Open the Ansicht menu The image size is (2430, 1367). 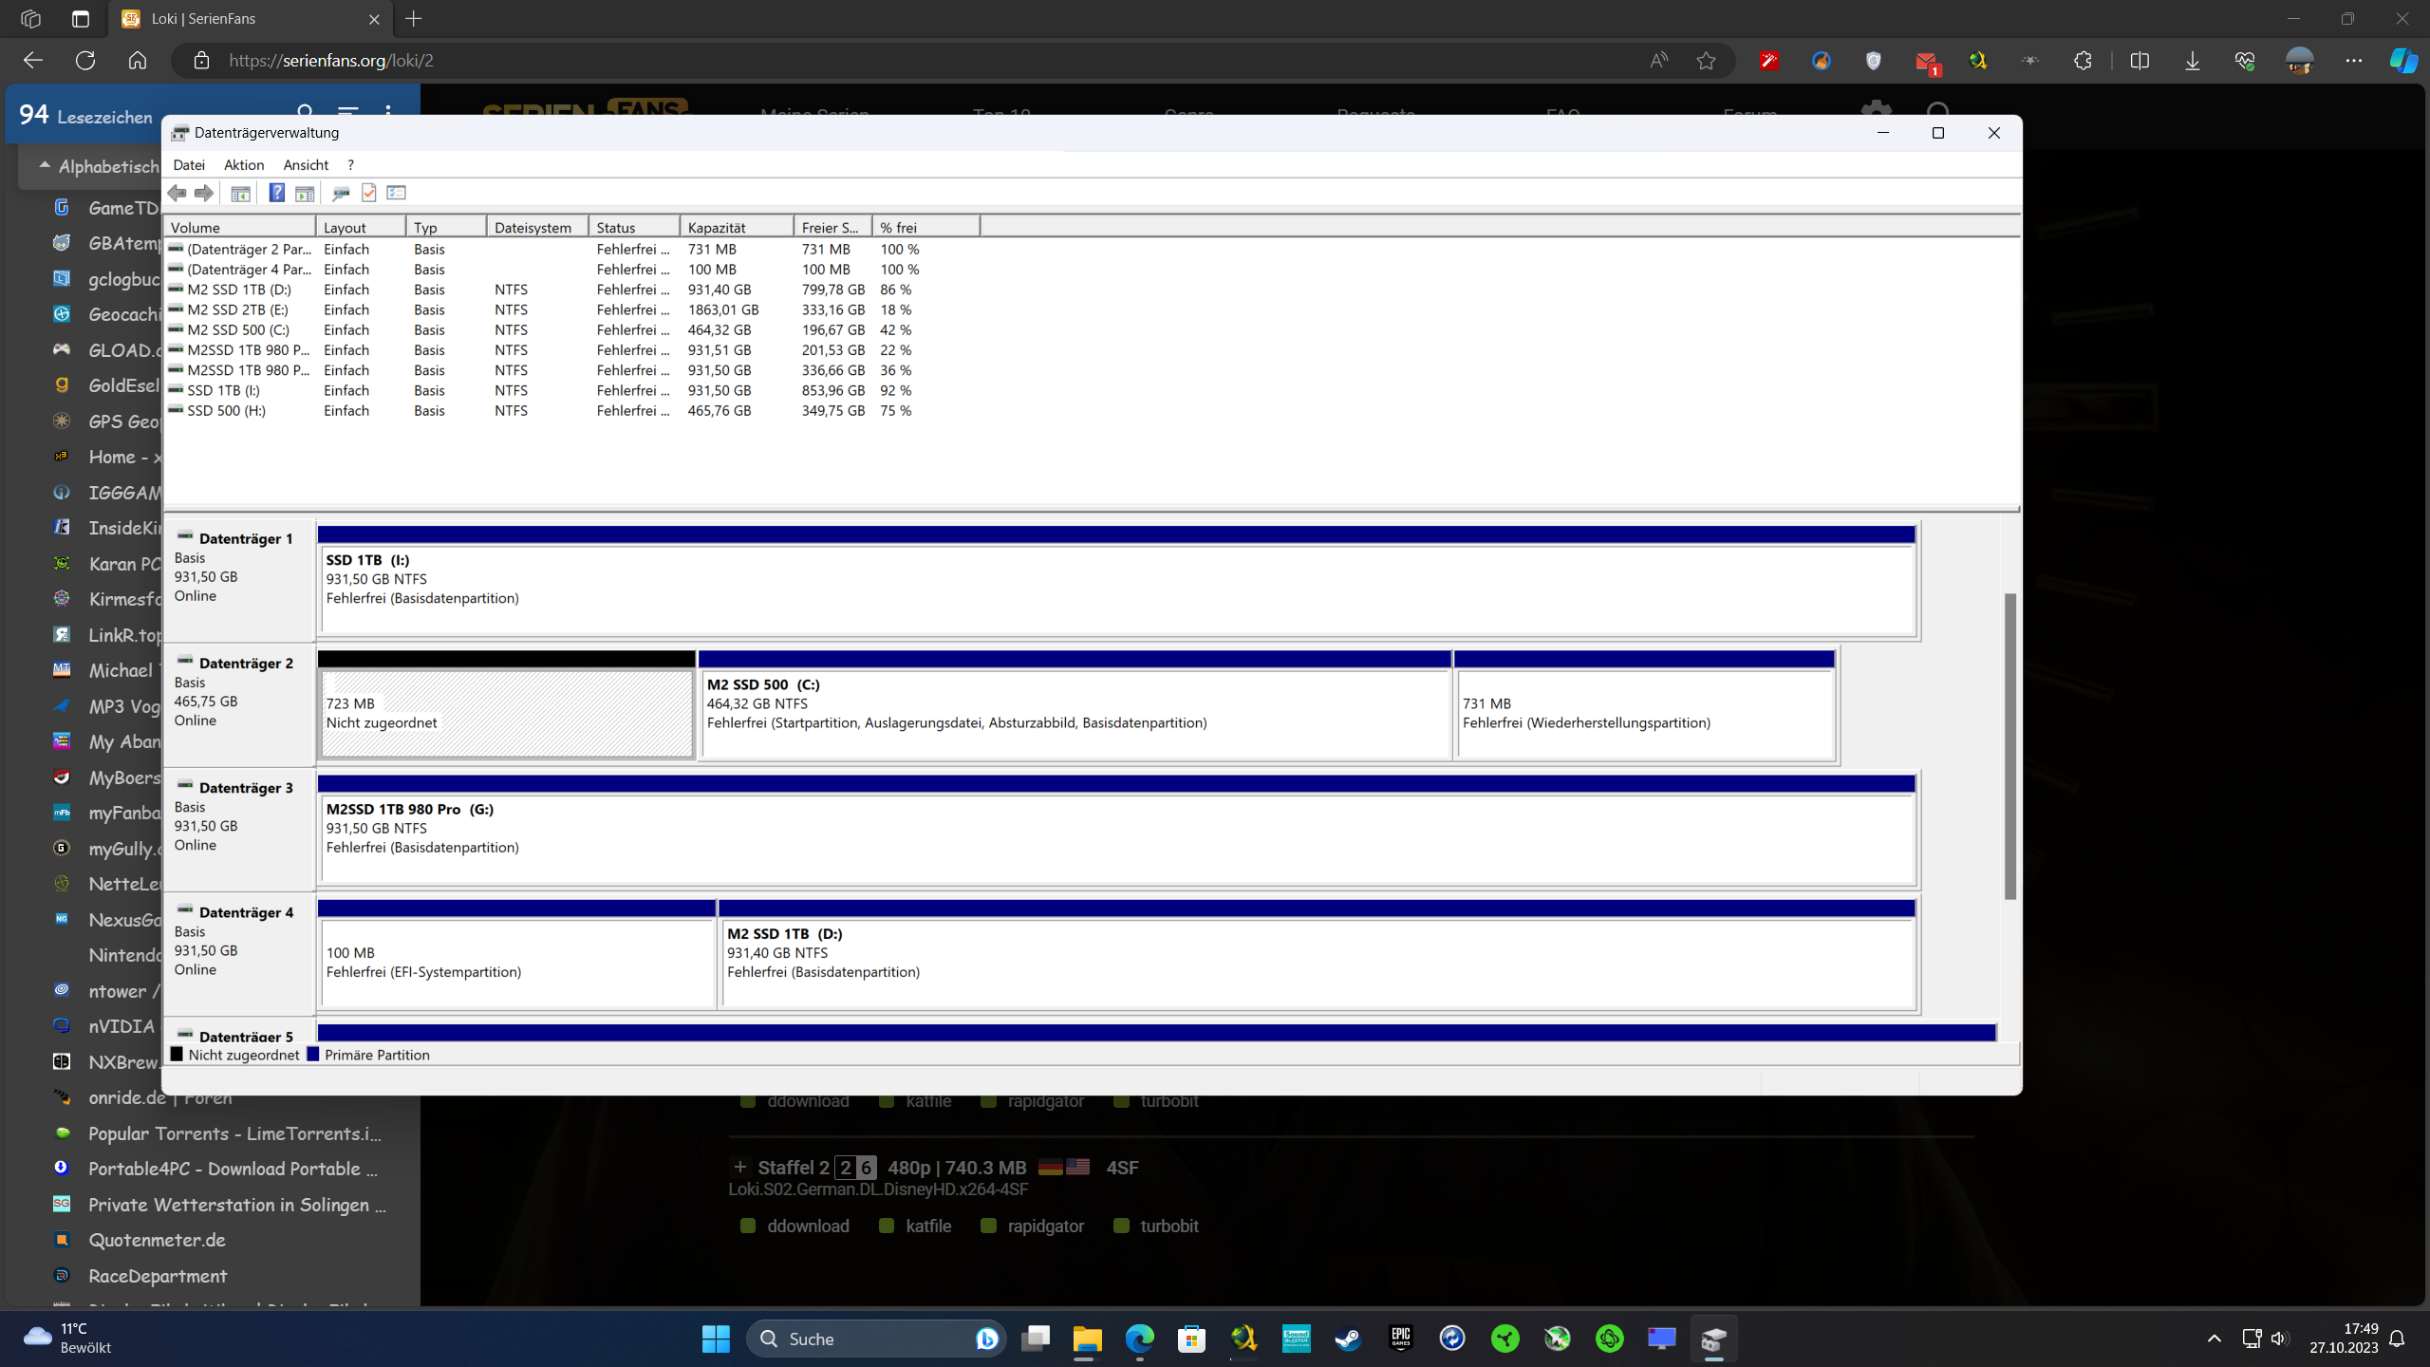coord(306,164)
